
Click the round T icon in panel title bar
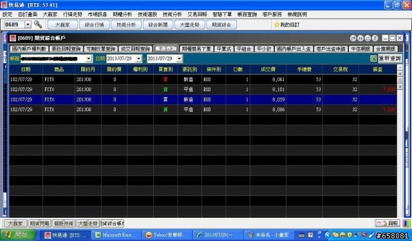click(x=375, y=39)
